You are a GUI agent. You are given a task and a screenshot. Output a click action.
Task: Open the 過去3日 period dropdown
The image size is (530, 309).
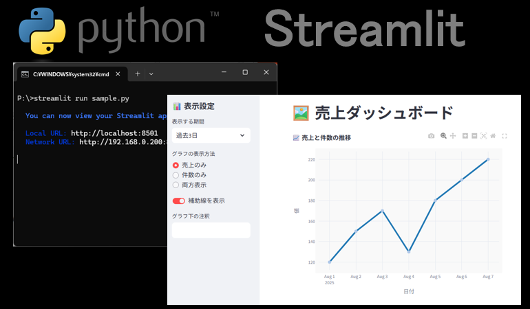(211, 135)
